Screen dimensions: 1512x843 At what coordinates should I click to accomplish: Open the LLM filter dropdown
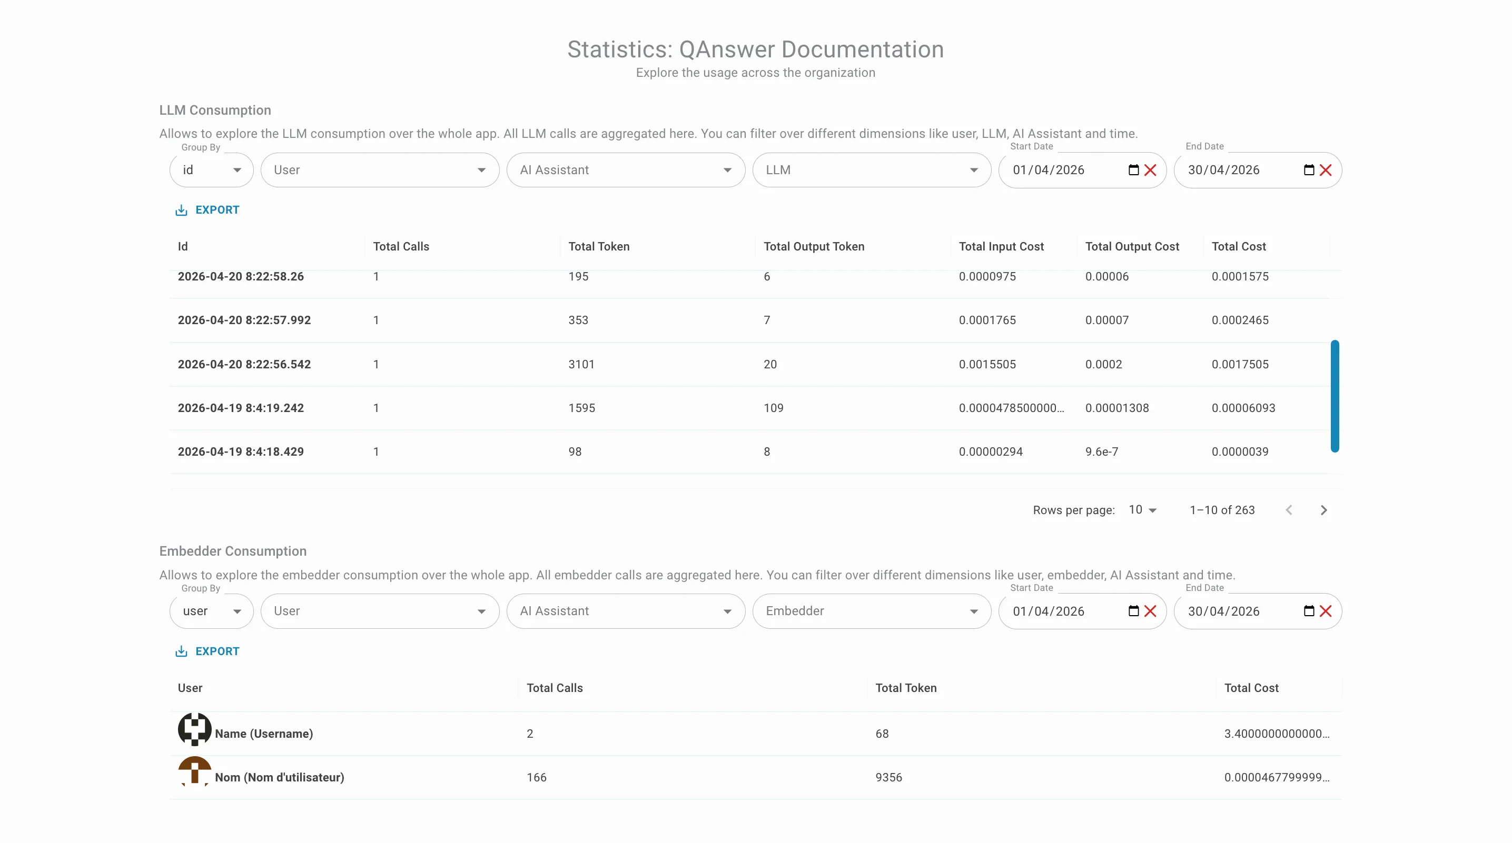(872, 170)
